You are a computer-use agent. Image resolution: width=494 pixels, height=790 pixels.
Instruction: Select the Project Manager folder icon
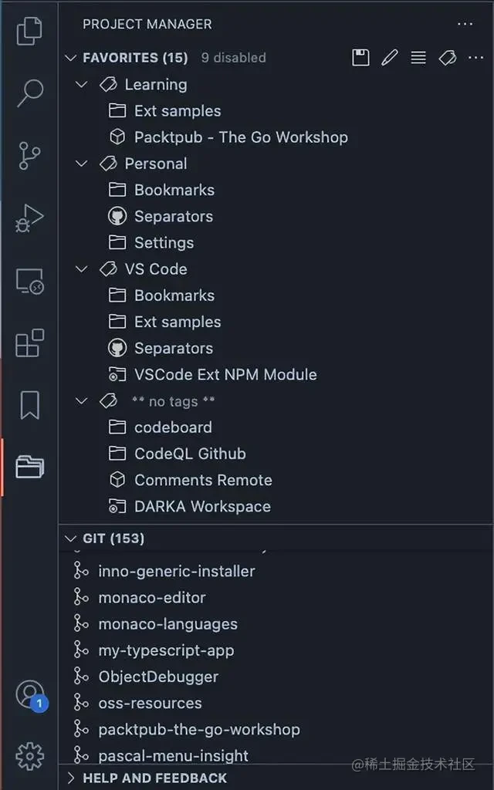tap(30, 467)
